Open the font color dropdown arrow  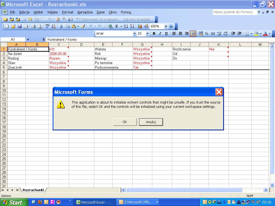click(x=270, y=34)
